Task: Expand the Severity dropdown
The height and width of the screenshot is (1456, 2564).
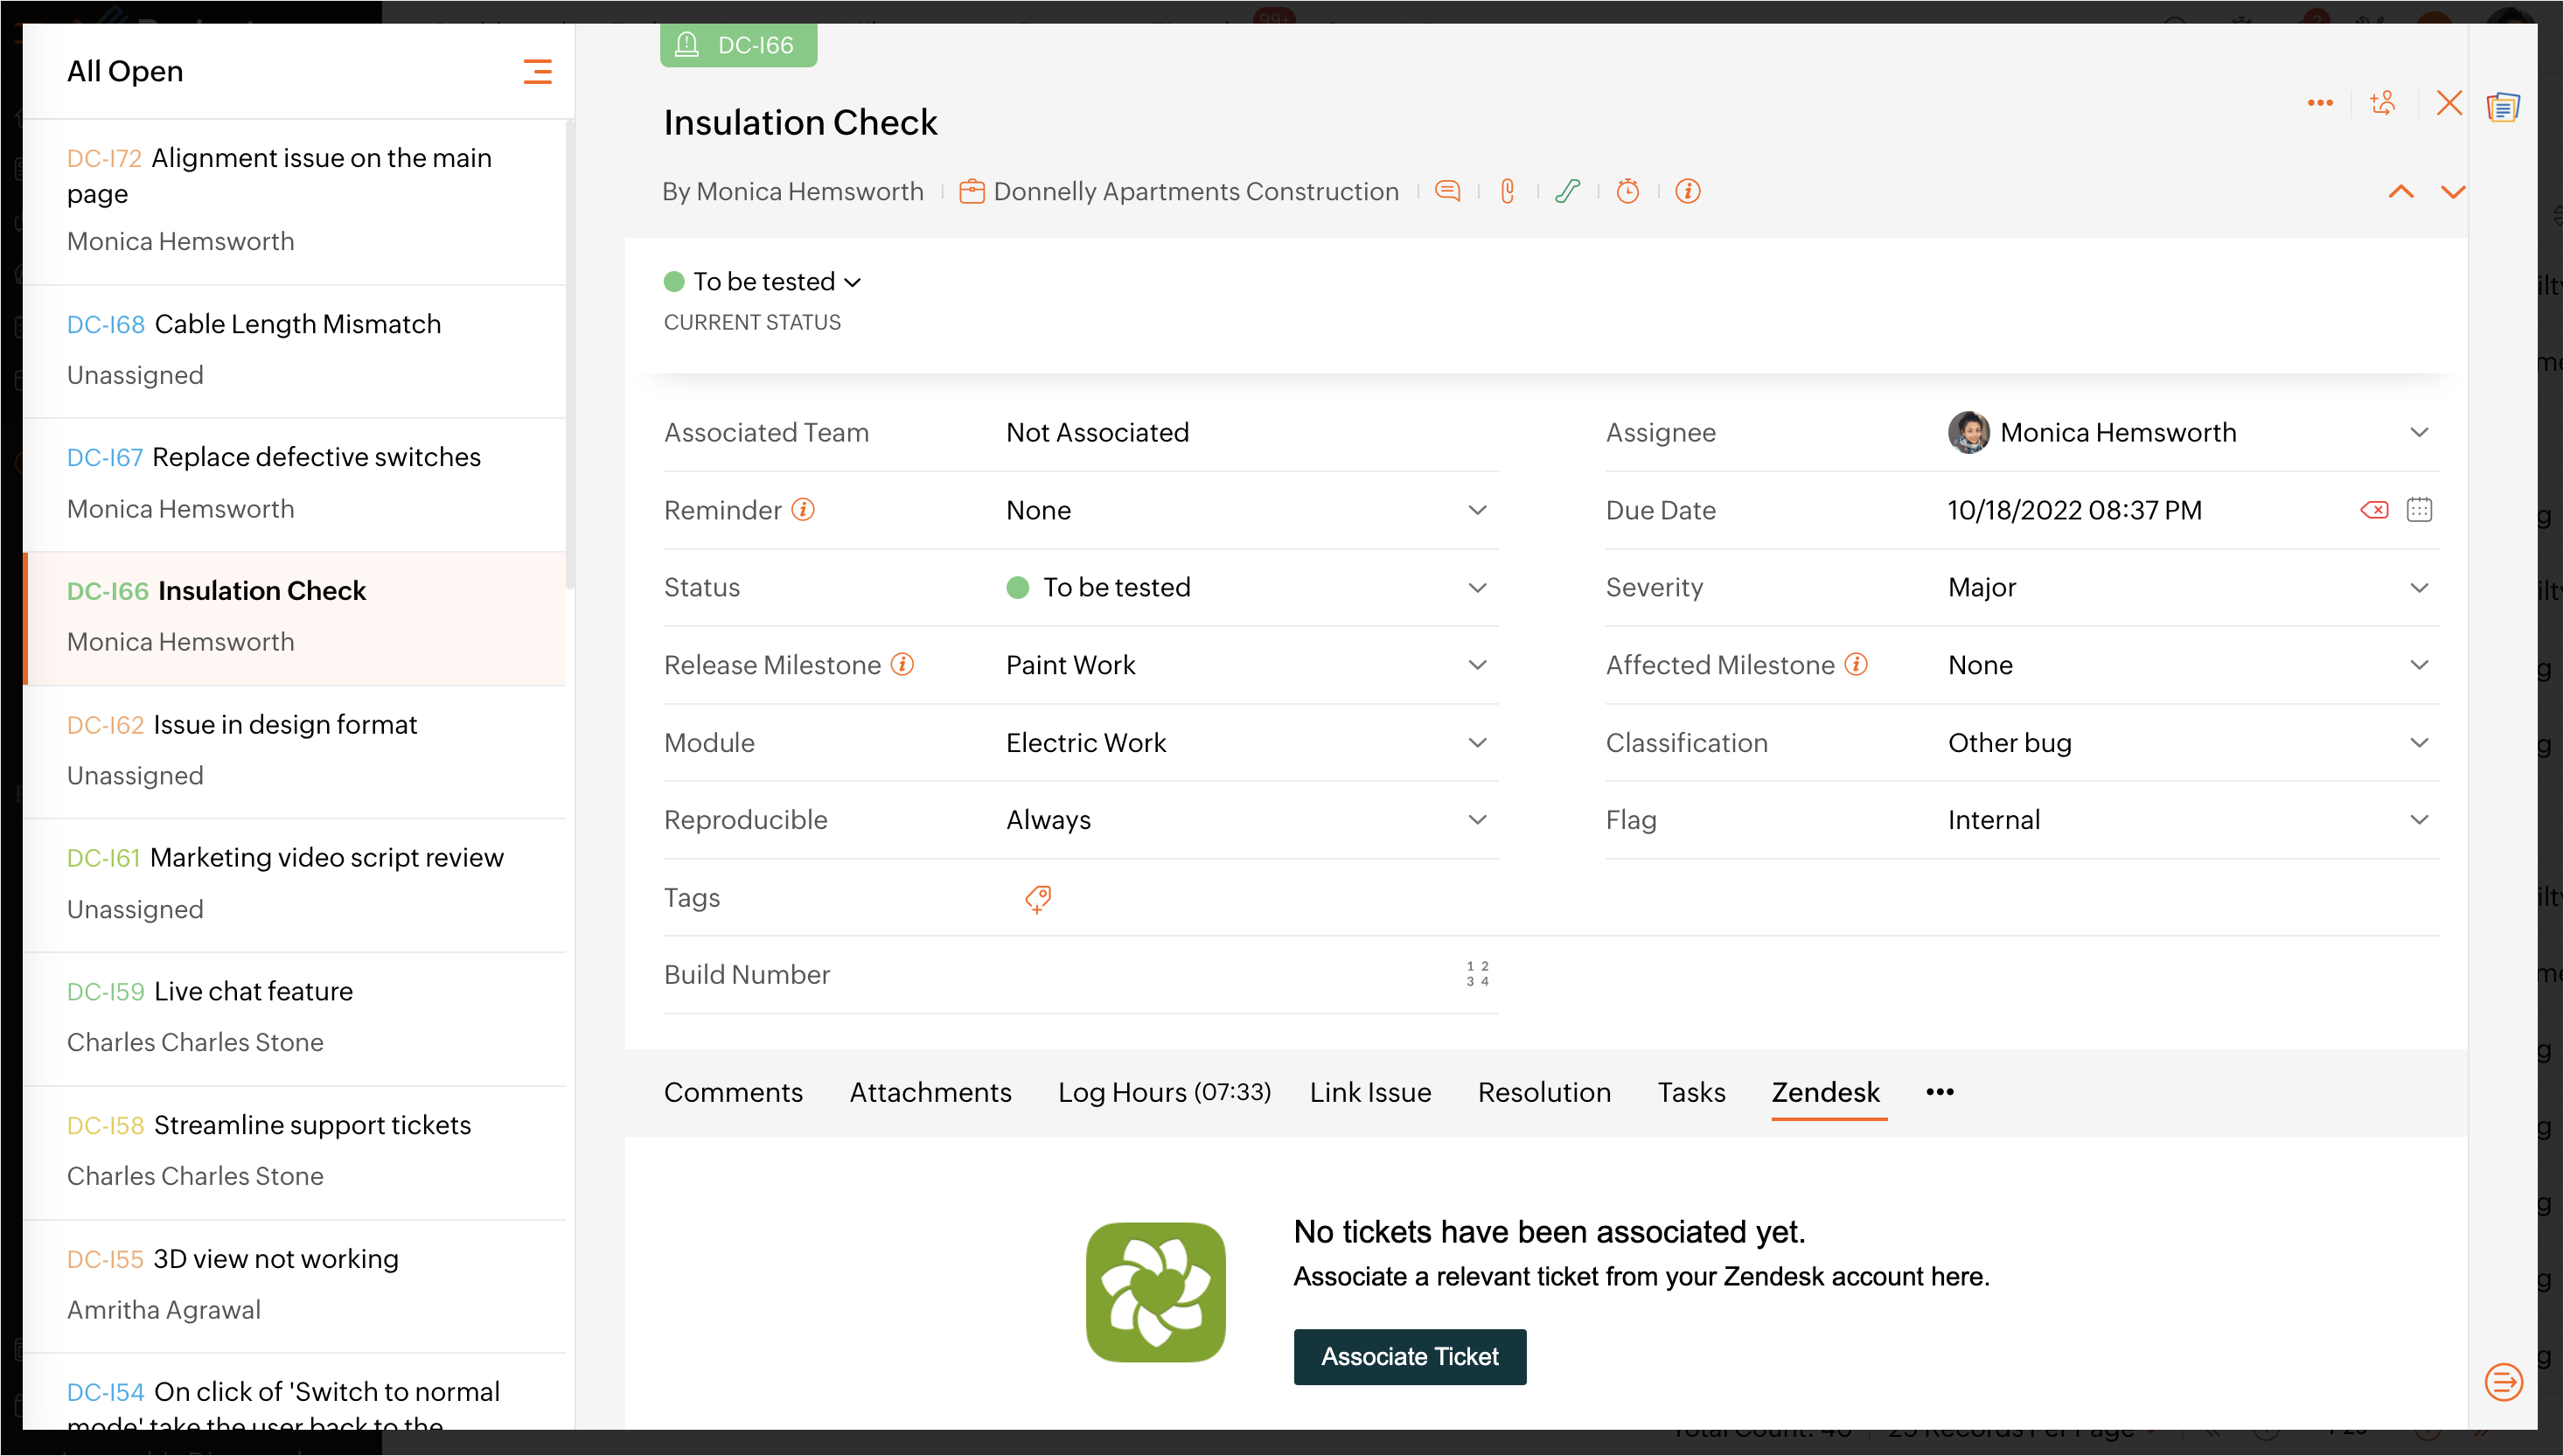Action: pos(2419,588)
